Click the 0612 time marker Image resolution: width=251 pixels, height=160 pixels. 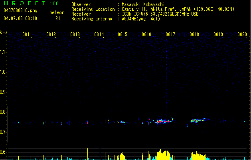click(x=51, y=34)
